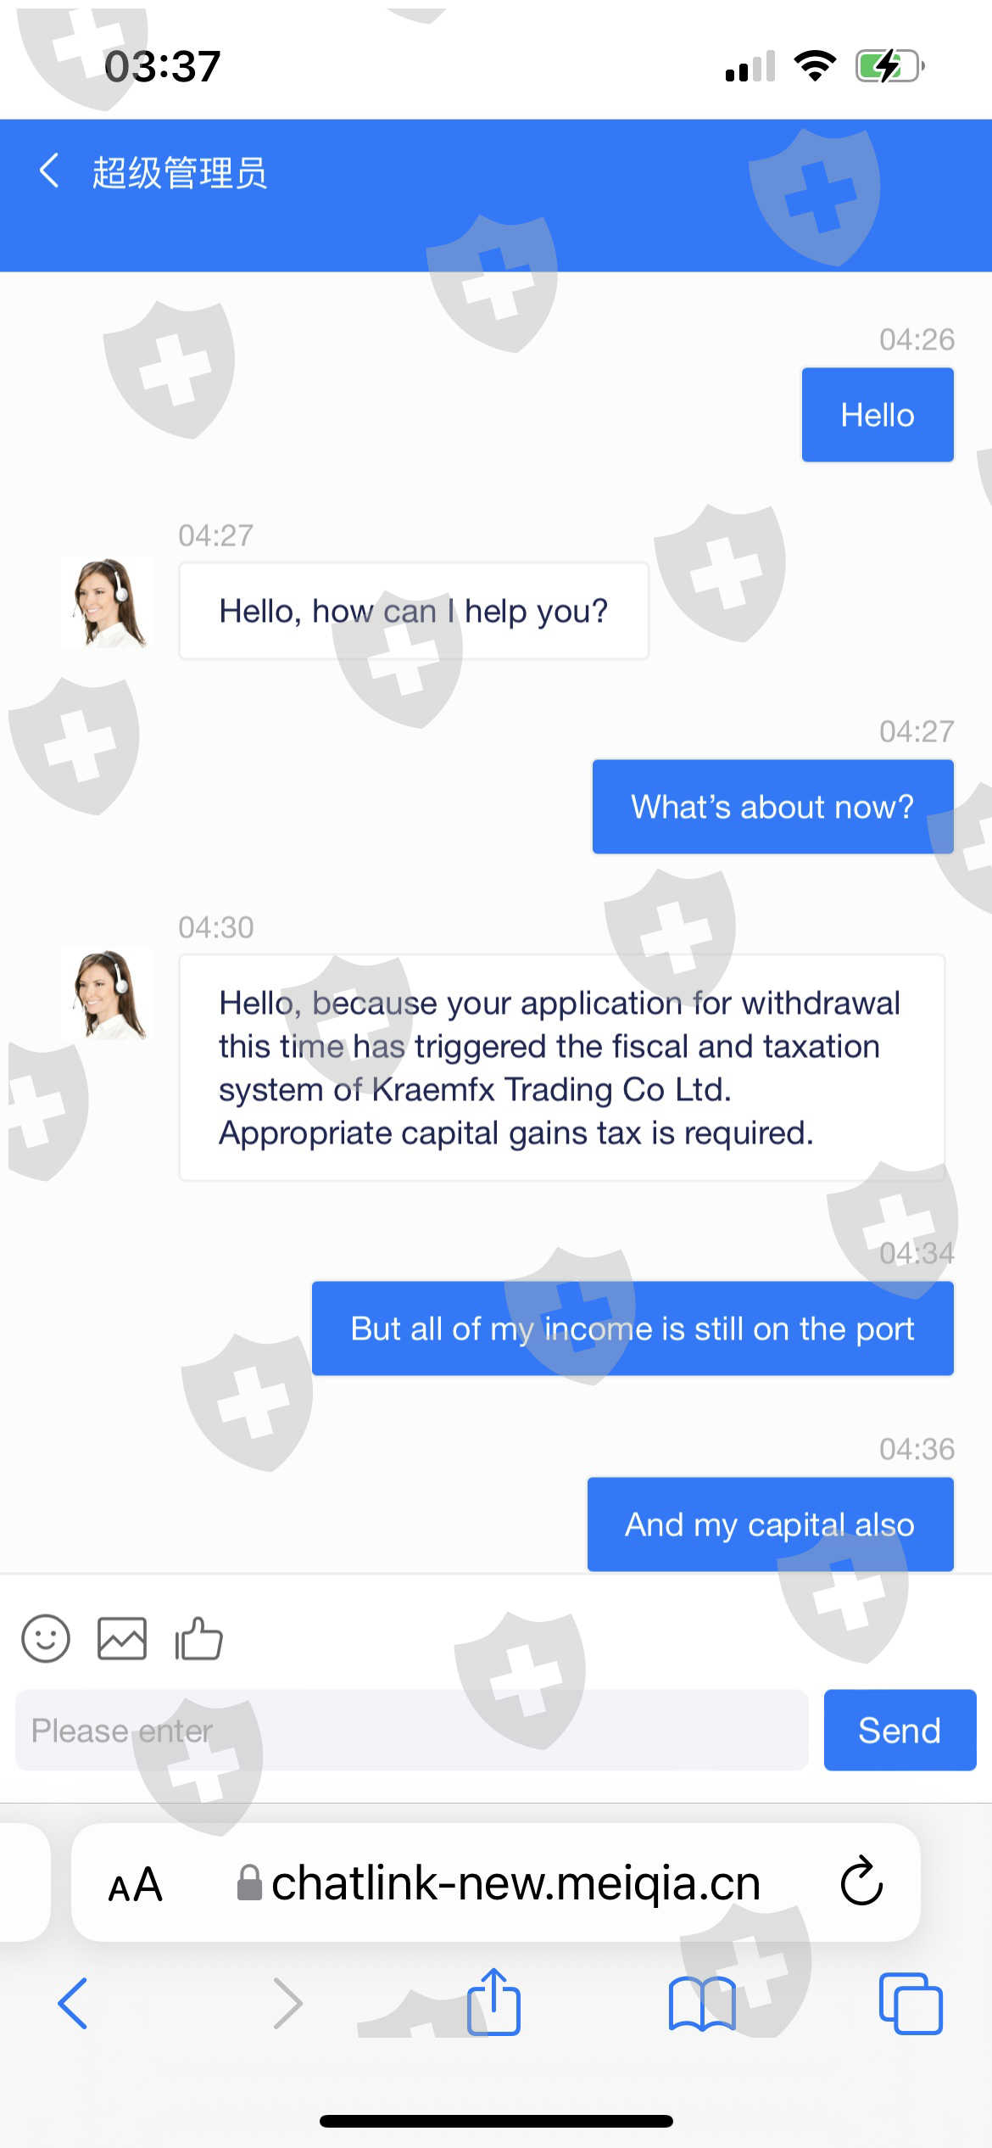This screenshot has width=992, height=2148.
Task: Tap the agent avatar beside the greeting
Action: click(108, 603)
